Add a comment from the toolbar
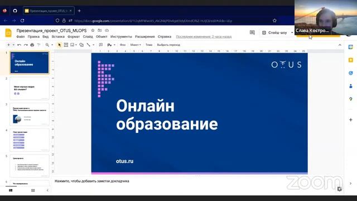The width and height of the screenshot is (357, 201). 101,45
